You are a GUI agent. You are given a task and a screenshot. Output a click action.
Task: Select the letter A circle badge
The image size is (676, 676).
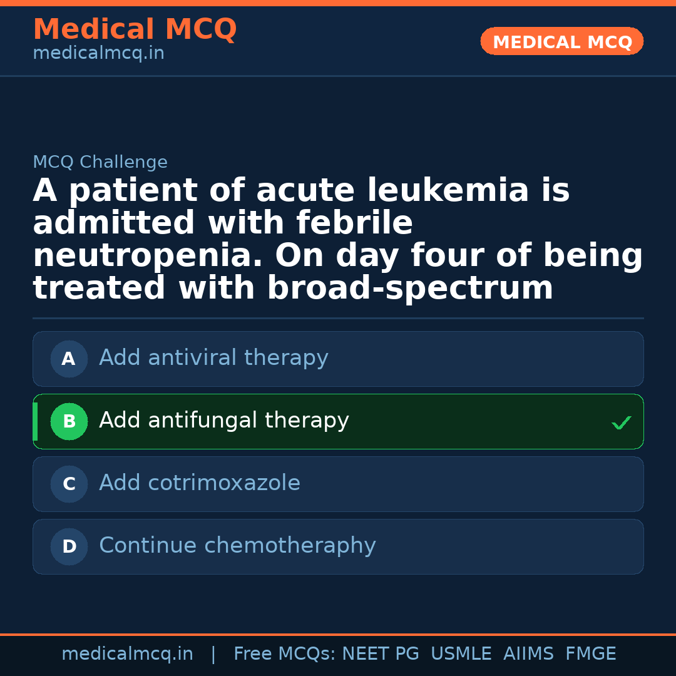69,359
